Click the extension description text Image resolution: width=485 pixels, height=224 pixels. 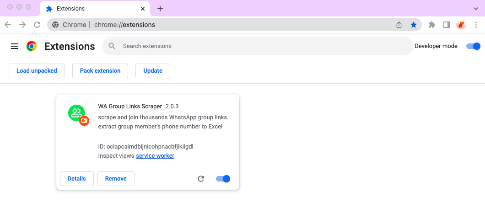(x=163, y=122)
